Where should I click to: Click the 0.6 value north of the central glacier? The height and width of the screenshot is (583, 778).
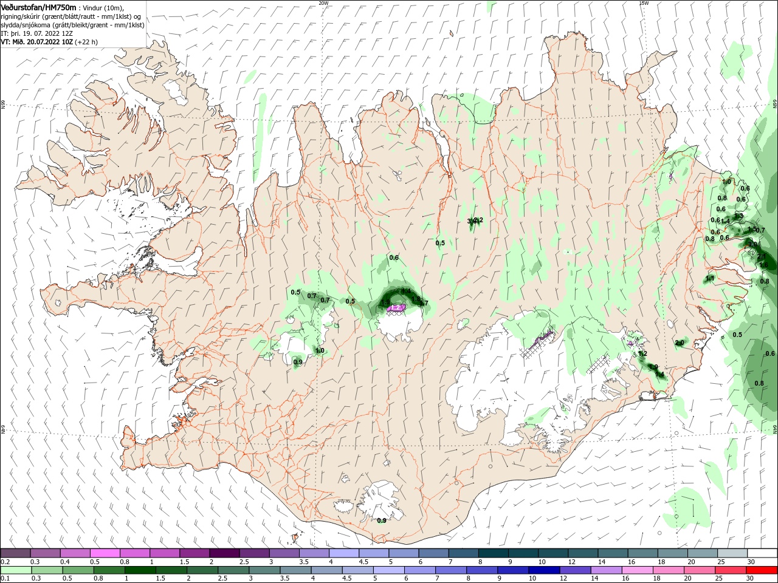click(x=394, y=257)
